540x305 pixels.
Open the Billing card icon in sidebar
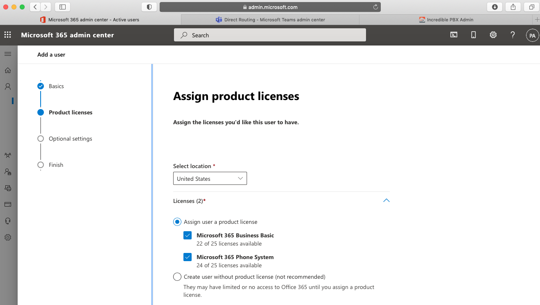click(8, 205)
